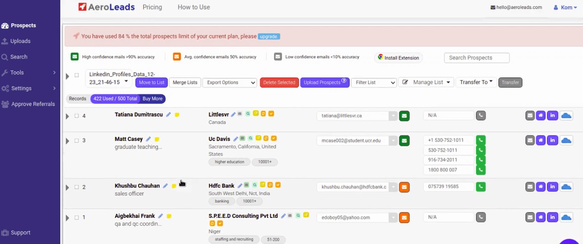
Task: Toggle the select-all checkbox beside list name
Action: click(76, 75)
